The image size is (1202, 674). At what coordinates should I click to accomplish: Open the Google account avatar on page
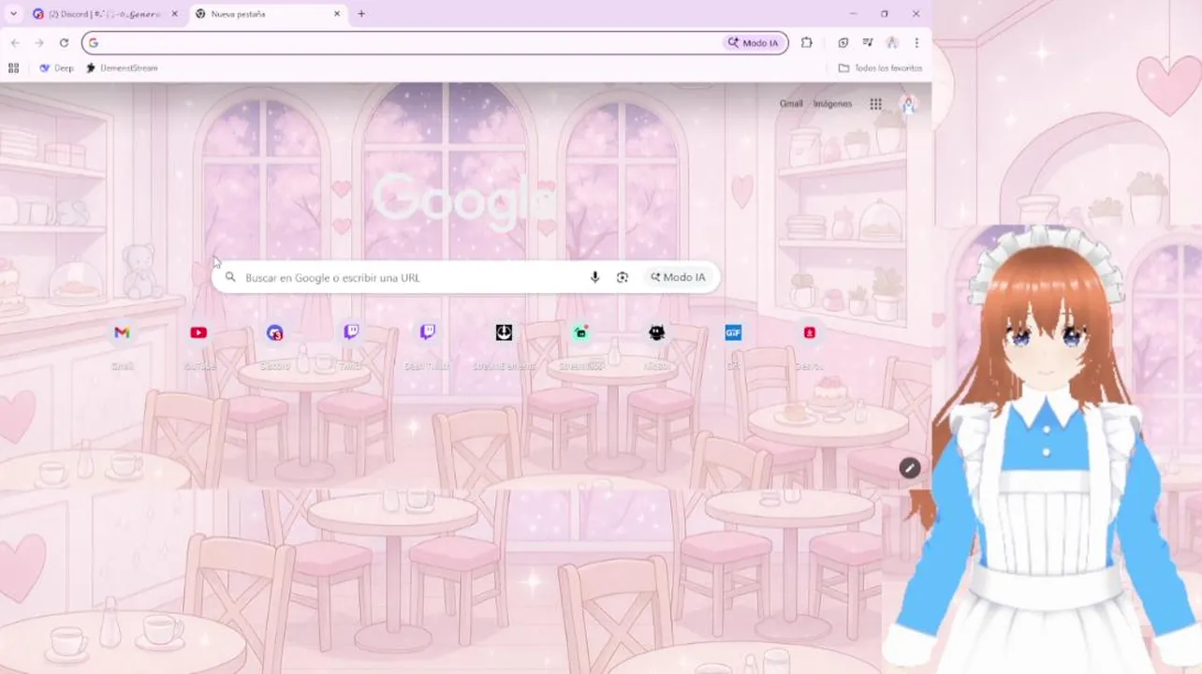pyautogui.click(x=907, y=104)
